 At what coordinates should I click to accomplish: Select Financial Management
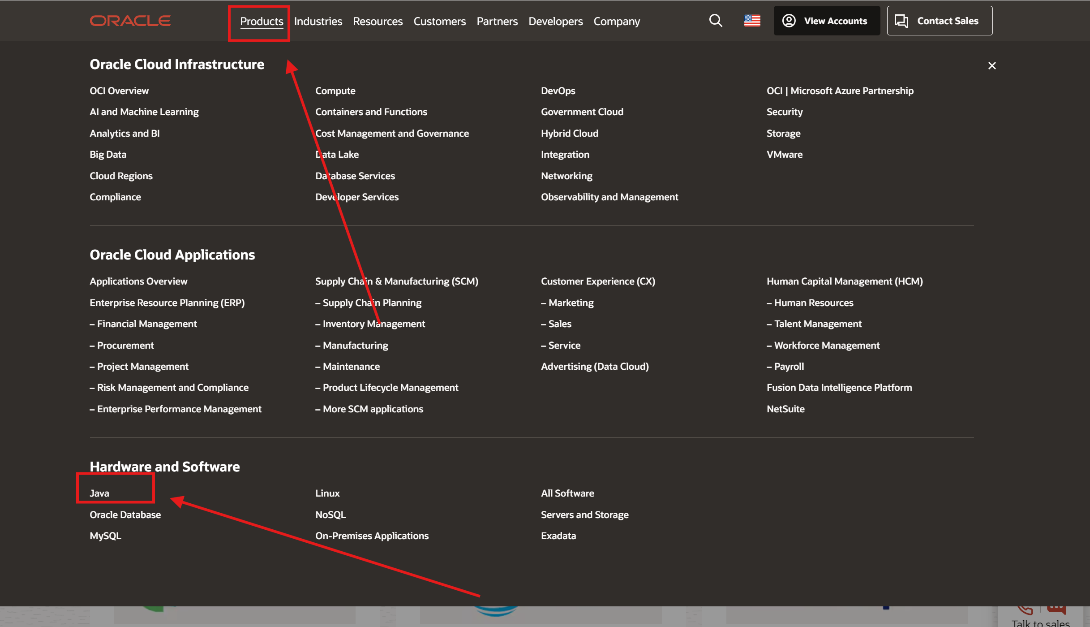pyautogui.click(x=143, y=324)
